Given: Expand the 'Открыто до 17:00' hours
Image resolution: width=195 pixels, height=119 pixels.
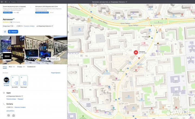Looking at the screenshot, I should click(8, 26).
